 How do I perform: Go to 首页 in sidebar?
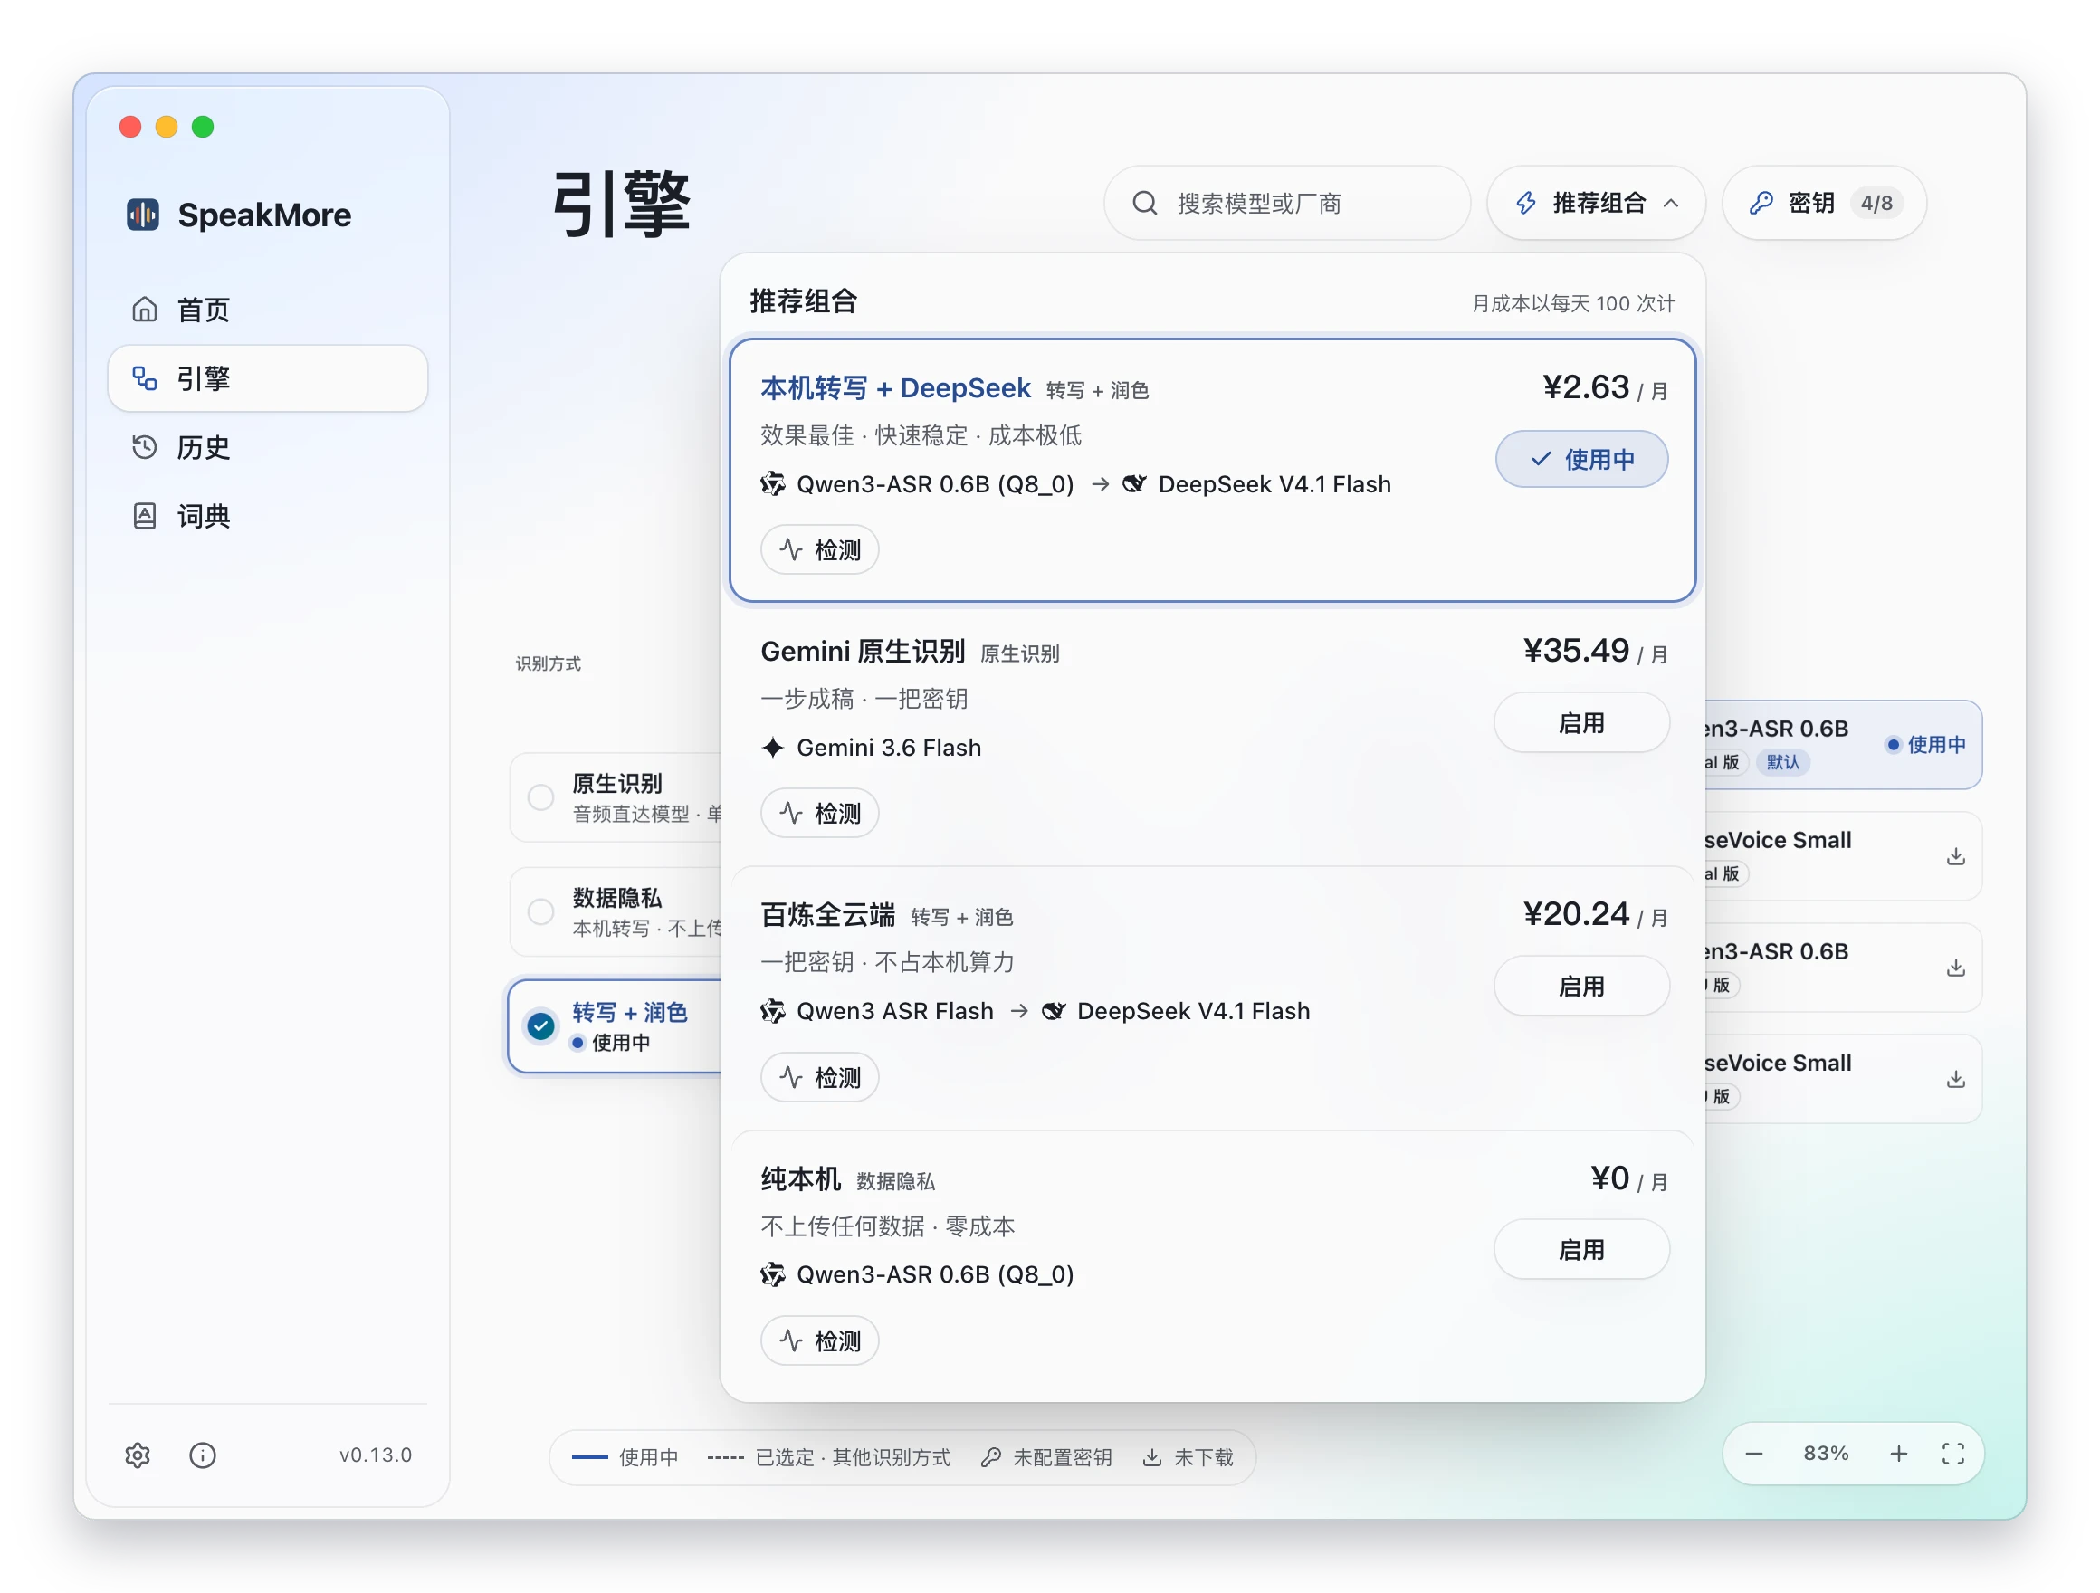268,310
